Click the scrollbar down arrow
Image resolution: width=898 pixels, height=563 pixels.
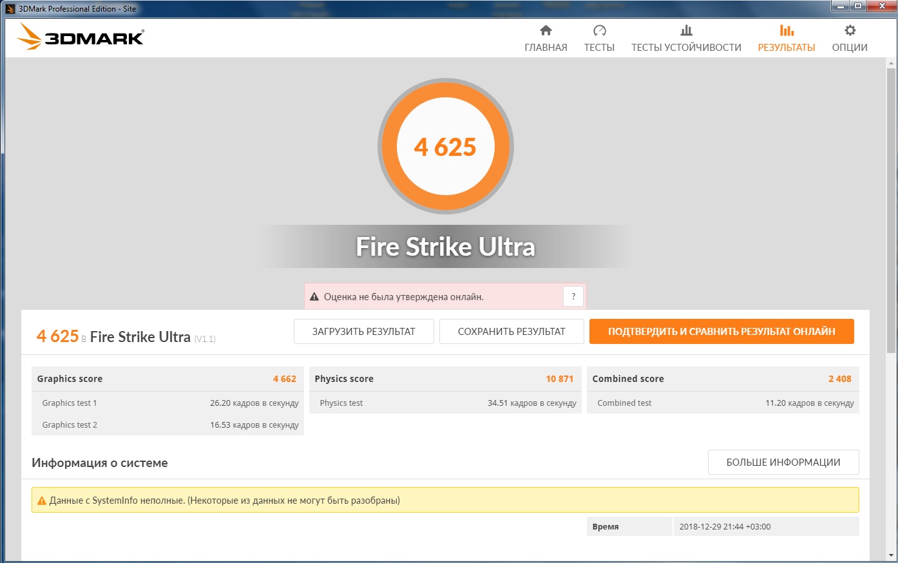pos(892,555)
